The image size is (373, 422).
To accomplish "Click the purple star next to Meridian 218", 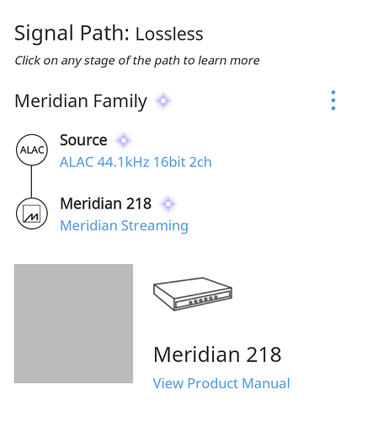I will tap(168, 203).
